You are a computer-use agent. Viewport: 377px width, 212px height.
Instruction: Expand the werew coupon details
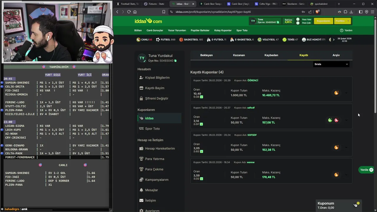(346, 175)
